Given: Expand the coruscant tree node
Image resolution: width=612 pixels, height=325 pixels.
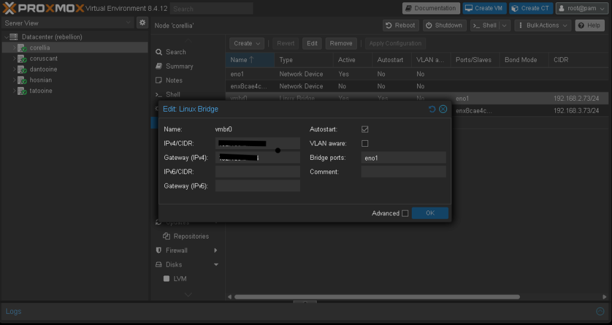Looking at the screenshot, I should 14,59.
